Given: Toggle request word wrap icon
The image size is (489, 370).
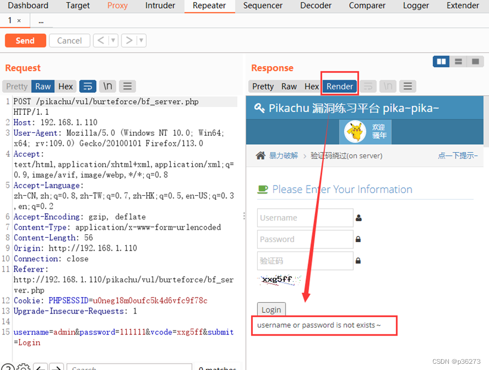Looking at the screenshot, I should [88, 87].
